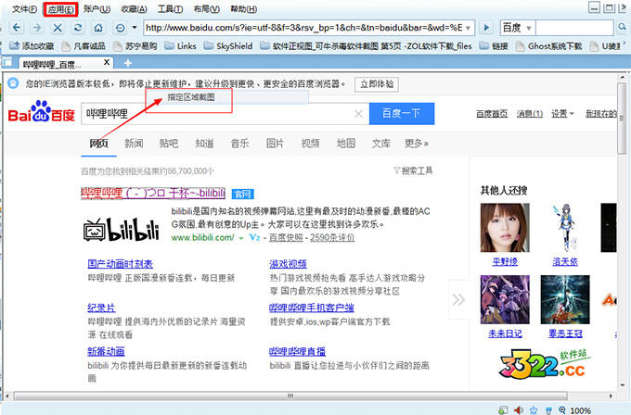Switch to the 图片 search tab
631x415 pixels.
pos(275,144)
